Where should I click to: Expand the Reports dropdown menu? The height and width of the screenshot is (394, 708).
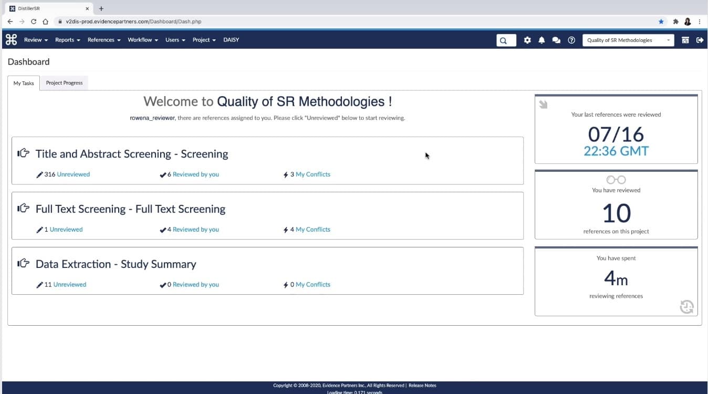(x=68, y=40)
